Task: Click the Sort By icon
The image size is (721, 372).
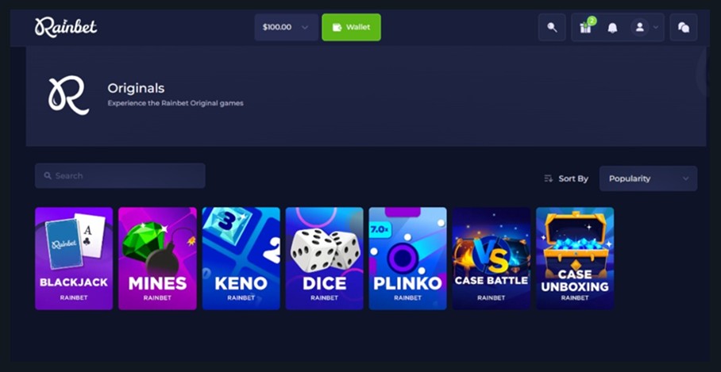Action: [548, 178]
